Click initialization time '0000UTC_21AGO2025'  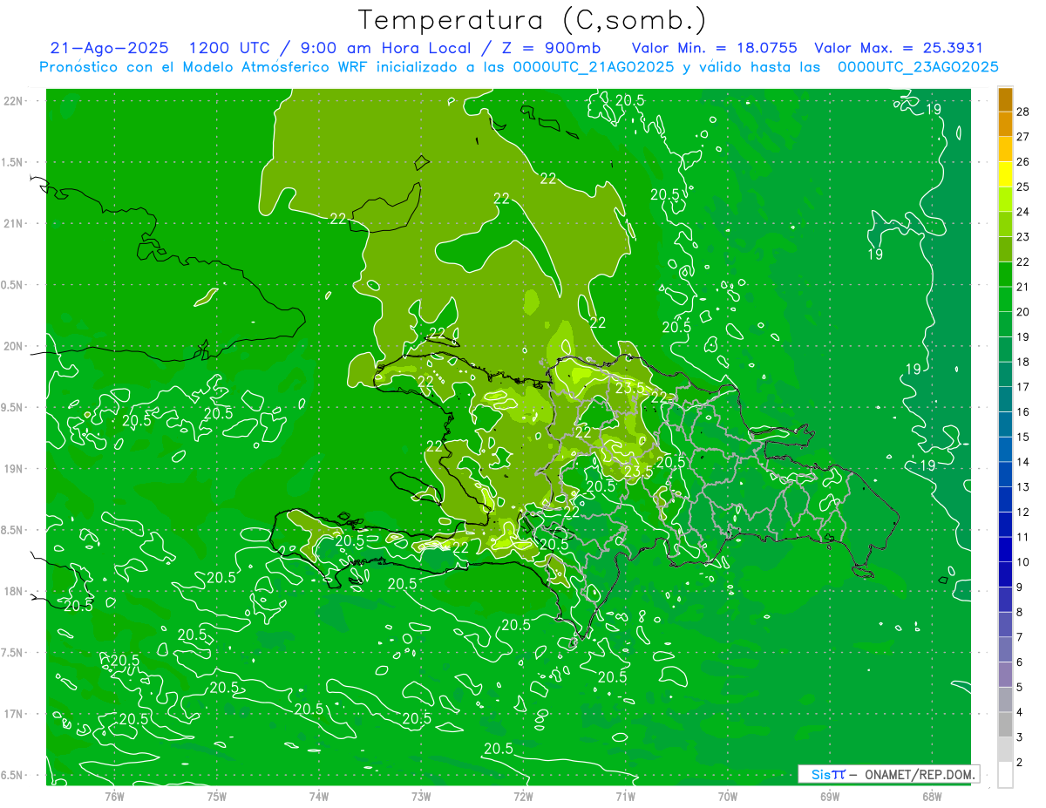click(x=594, y=67)
